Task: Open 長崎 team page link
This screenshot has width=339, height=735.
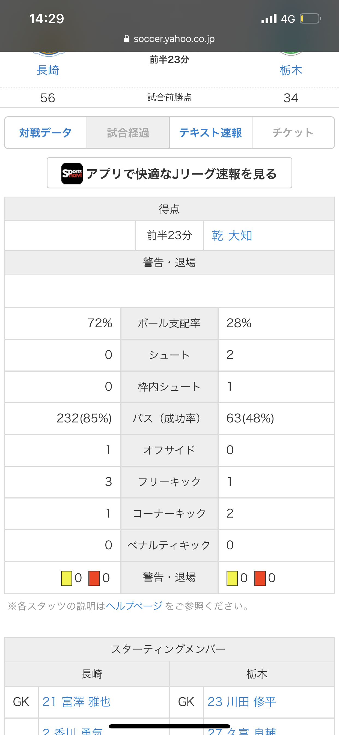Action: (x=48, y=70)
